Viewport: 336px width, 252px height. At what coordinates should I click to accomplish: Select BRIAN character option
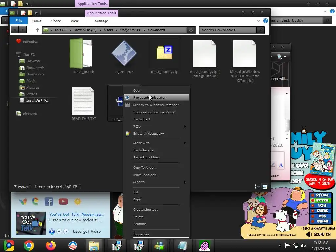(x=320, y=221)
